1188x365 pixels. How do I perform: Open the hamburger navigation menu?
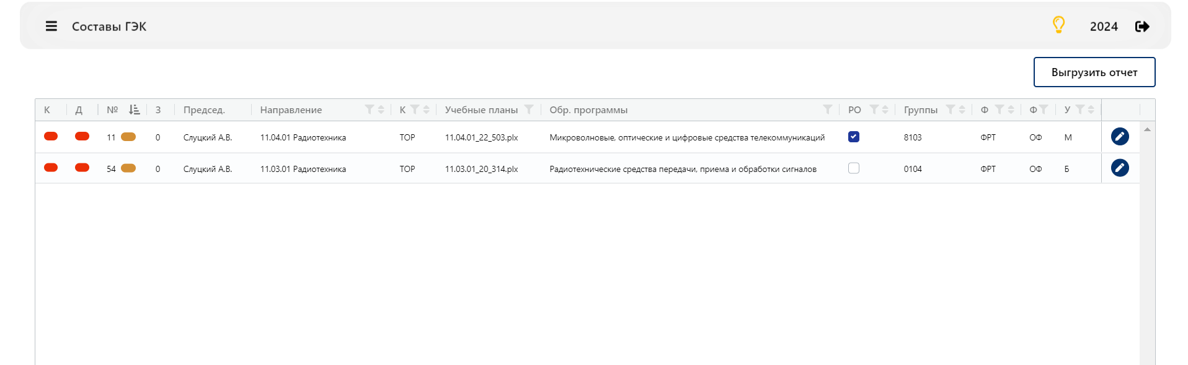(51, 26)
